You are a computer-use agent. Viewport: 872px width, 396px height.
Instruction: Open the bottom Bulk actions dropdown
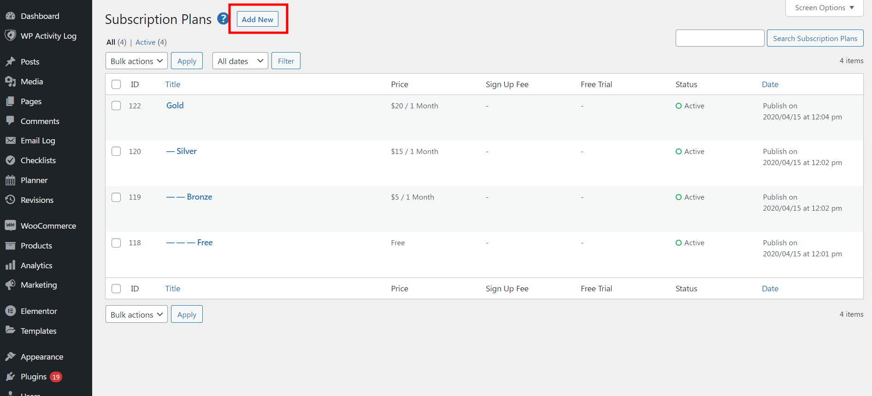(136, 314)
